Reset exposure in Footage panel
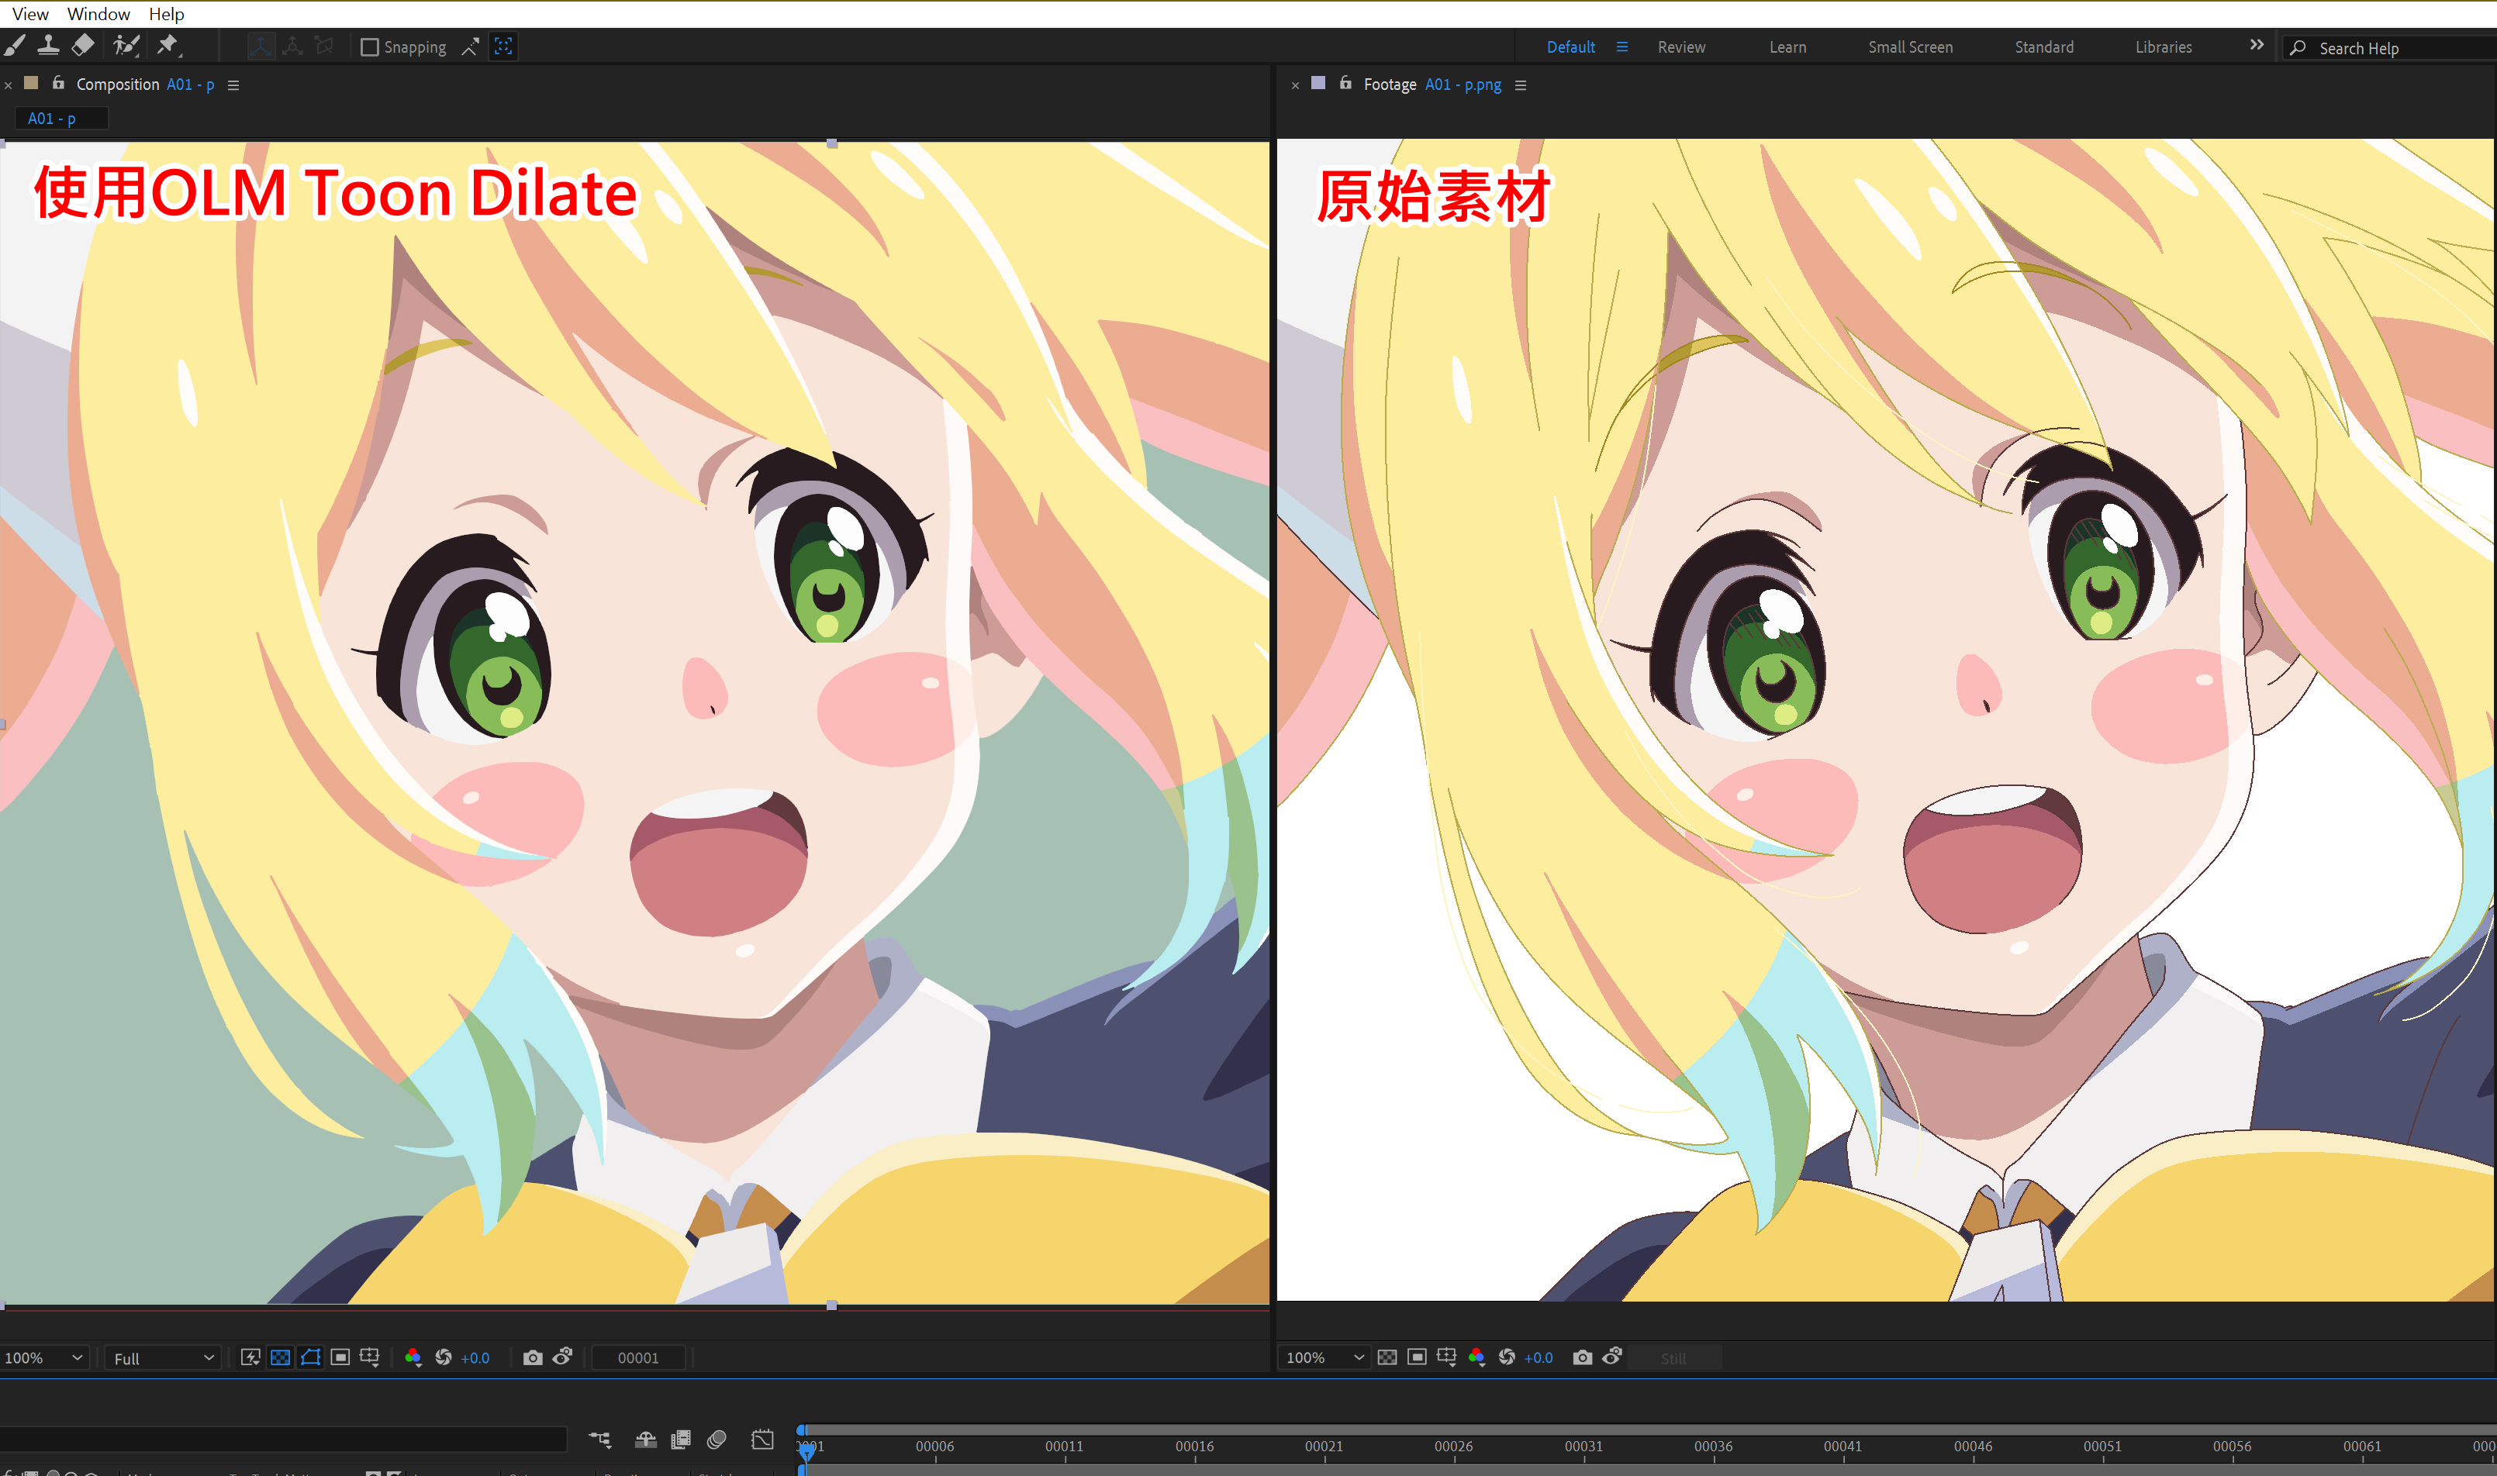 point(1508,1357)
